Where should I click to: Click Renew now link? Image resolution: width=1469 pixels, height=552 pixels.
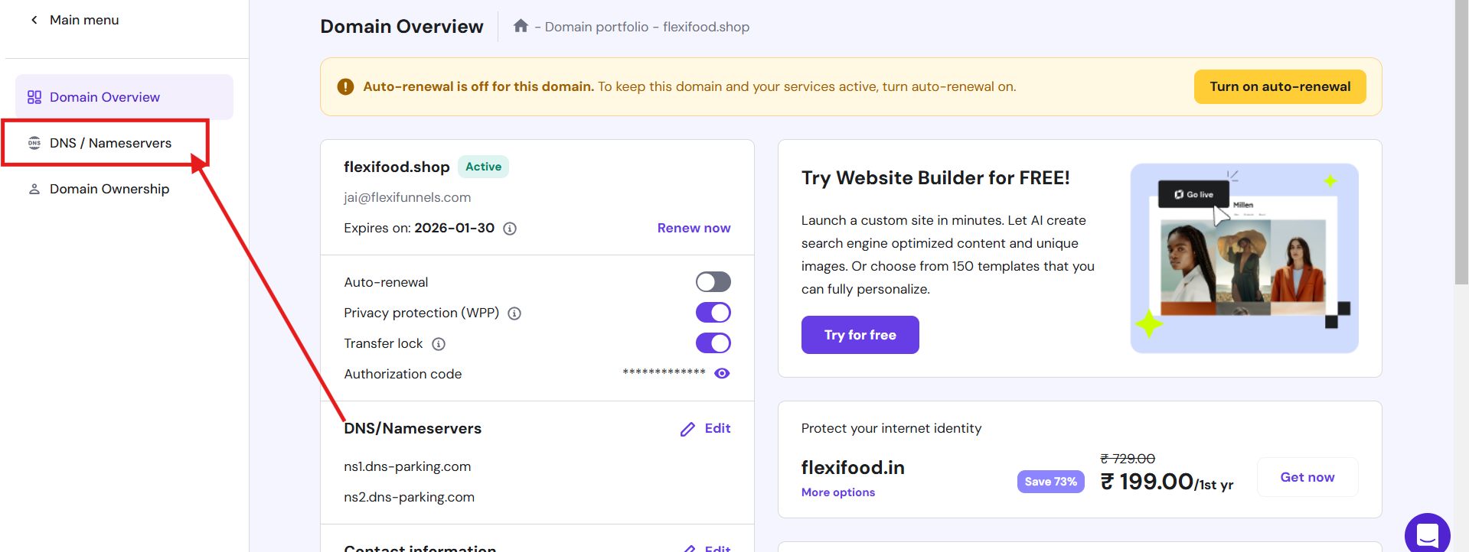[x=694, y=228]
